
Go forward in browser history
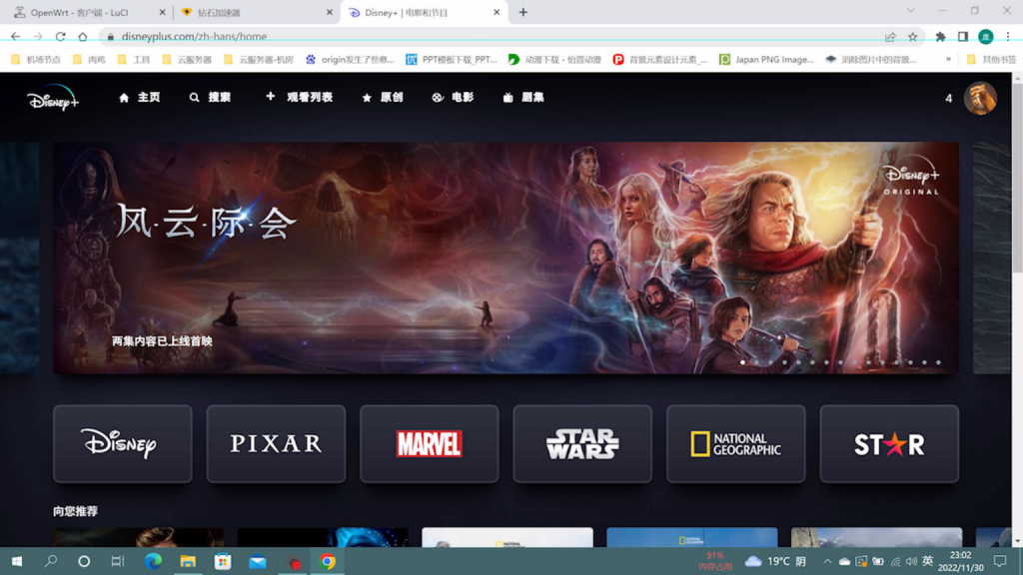38,37
